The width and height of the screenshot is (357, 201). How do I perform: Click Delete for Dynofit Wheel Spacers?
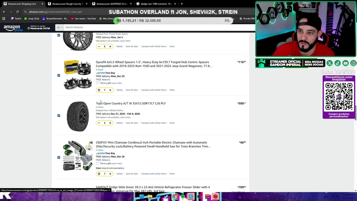tap(119, 90)
